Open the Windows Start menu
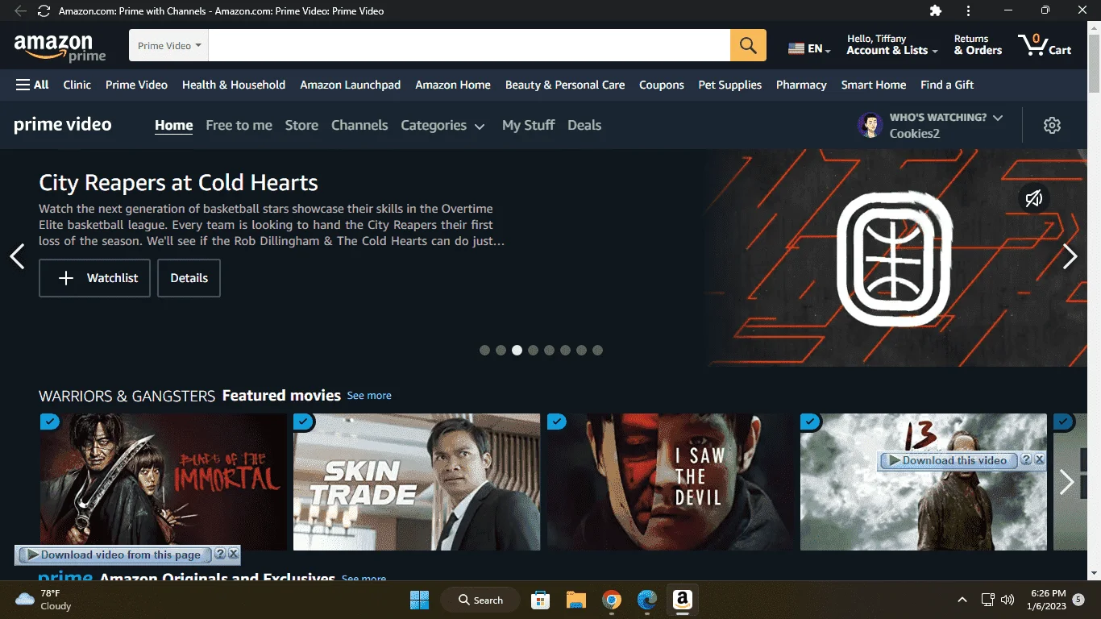1101x619 pixels. [x=419, y=600]
